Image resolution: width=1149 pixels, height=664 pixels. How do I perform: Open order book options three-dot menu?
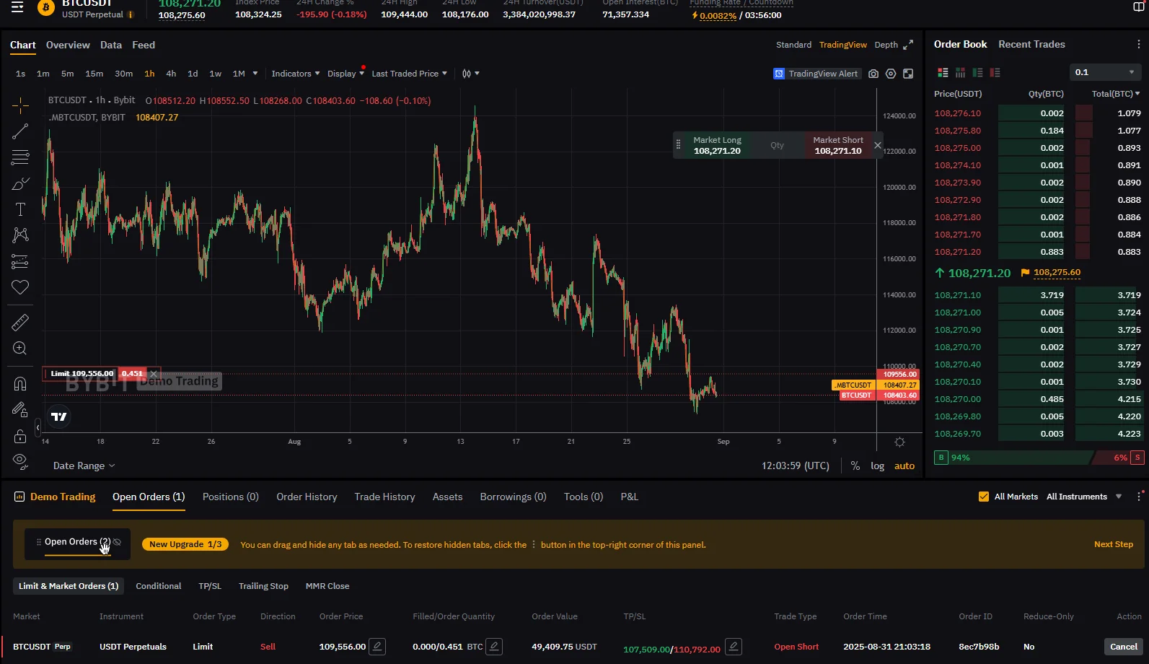point(1139,45)
